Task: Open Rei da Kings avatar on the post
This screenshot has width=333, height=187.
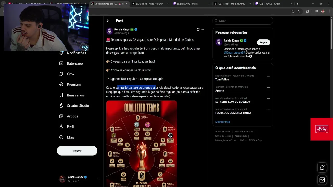Action: (x=110, y=31)
